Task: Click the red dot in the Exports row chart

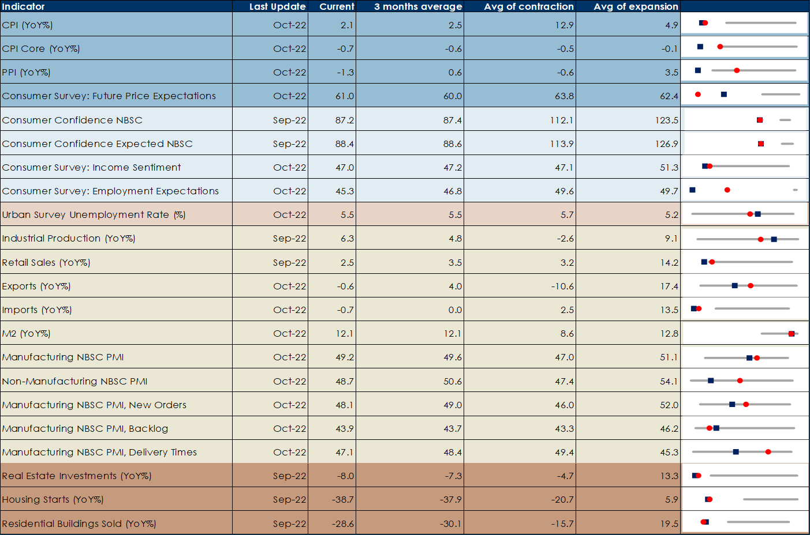Action: pyautogui.click(x=751, y=285)
